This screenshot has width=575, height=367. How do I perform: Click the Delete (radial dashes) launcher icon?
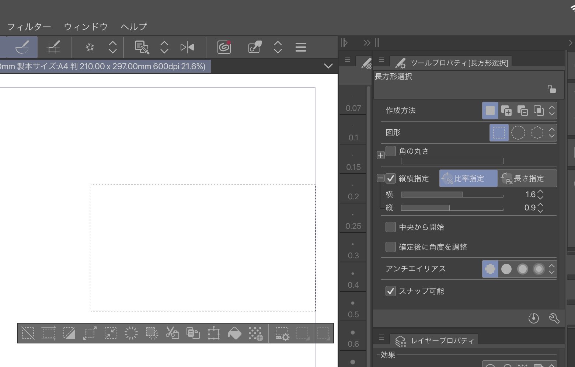(x=131, y=333)
